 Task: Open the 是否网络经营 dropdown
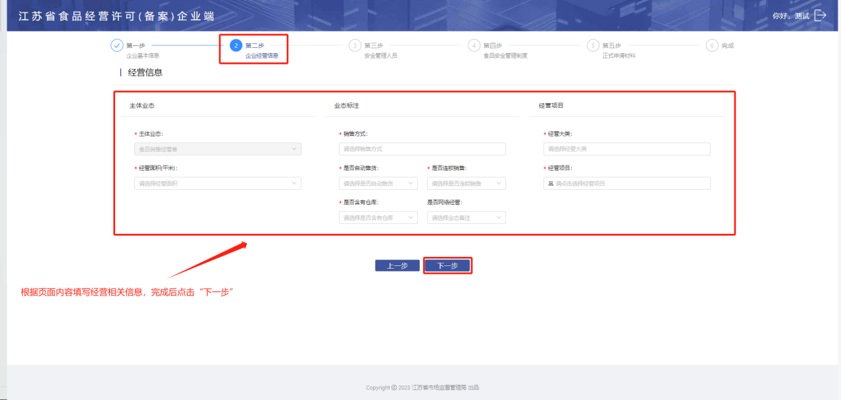pos(466,217)
